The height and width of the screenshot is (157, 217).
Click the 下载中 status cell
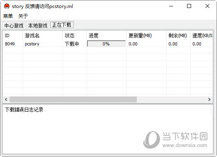pos(72,44)
